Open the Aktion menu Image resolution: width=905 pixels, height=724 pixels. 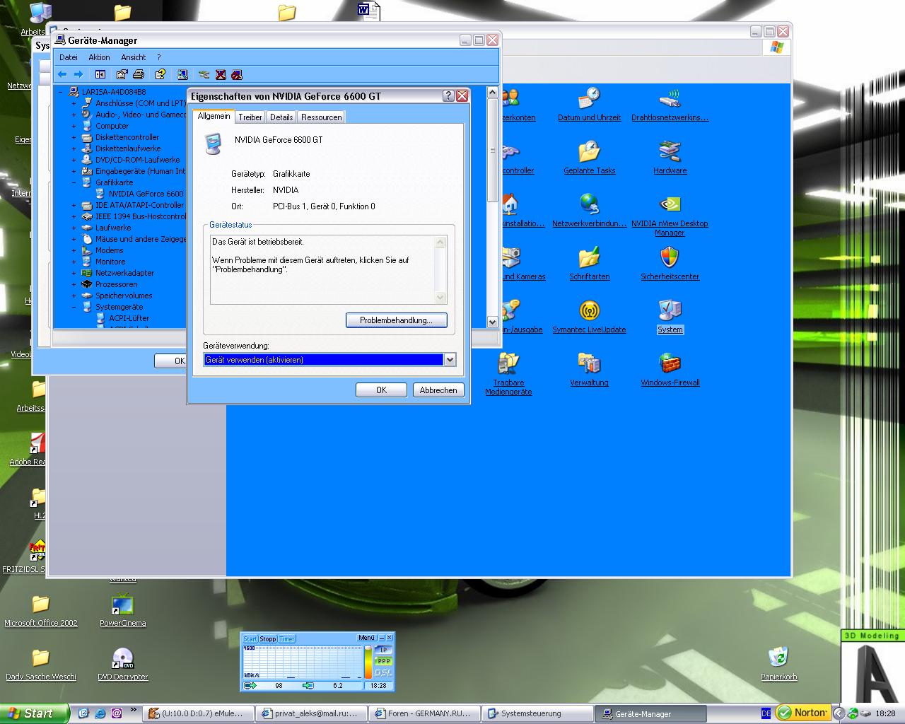click(x=99, y=57)
